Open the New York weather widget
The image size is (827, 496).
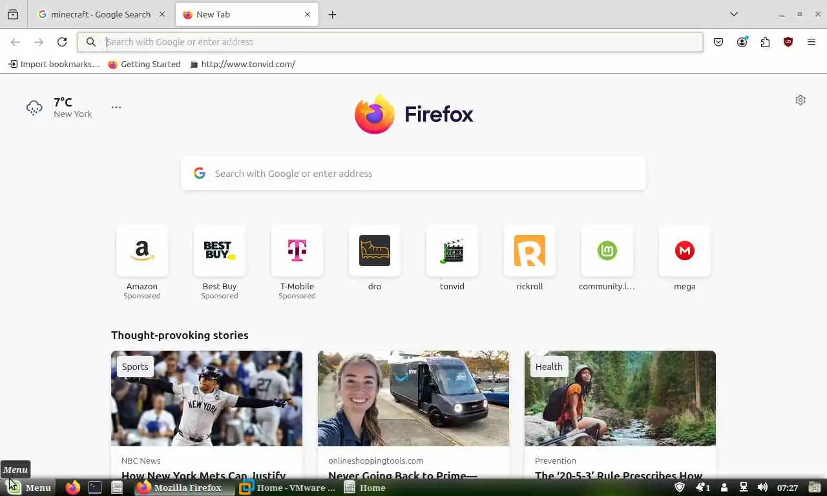[x=59, y=108]
